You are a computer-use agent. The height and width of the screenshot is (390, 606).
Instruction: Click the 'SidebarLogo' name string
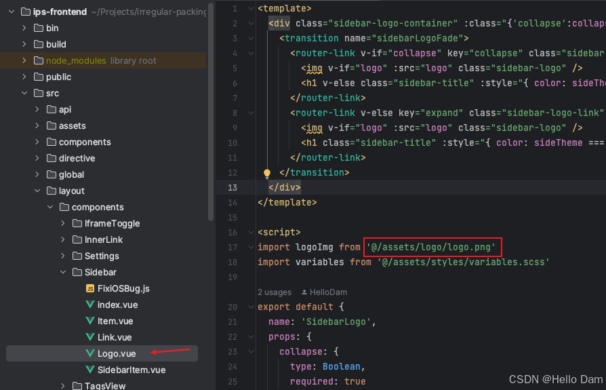pos(336,322)
